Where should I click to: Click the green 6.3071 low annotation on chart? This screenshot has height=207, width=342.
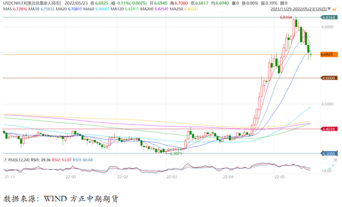click(x=176, y=154)
